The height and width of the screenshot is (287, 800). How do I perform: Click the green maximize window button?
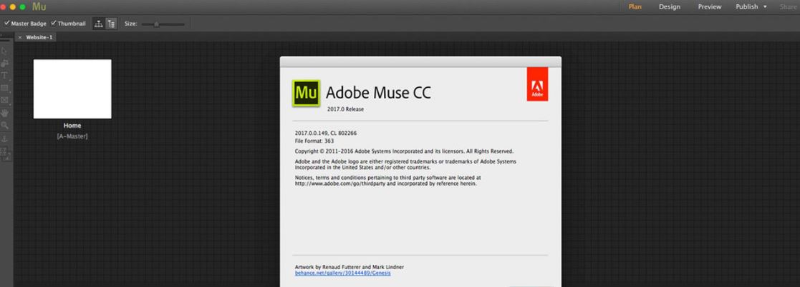(x=22, y=7)
